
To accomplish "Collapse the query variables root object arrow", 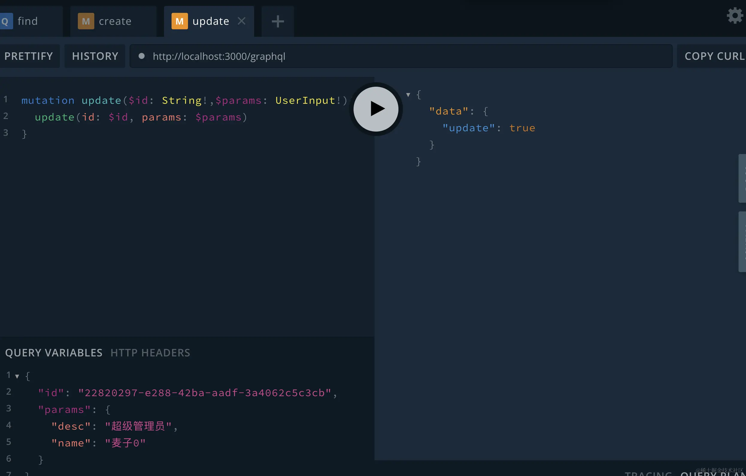I will tap(17, 376).
